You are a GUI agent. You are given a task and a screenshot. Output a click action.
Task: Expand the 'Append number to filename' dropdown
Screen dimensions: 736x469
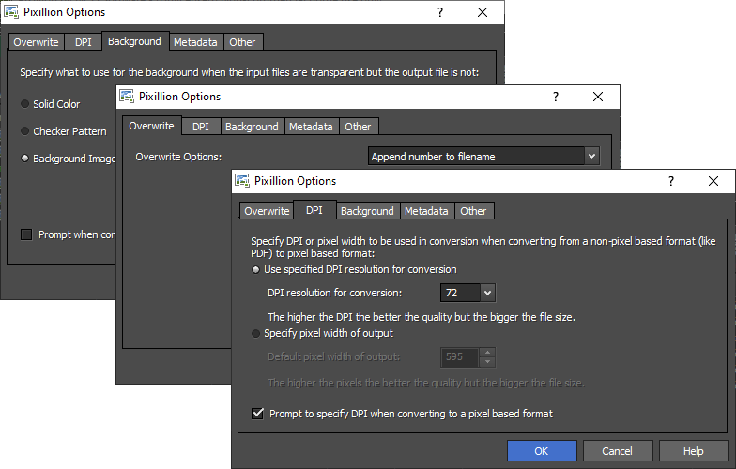click(x=590, y=156)
